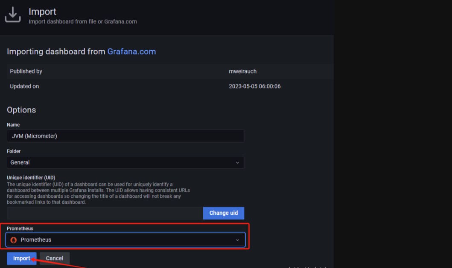
Task: Select the publisher name mweirauch
Action: [243, 72]
